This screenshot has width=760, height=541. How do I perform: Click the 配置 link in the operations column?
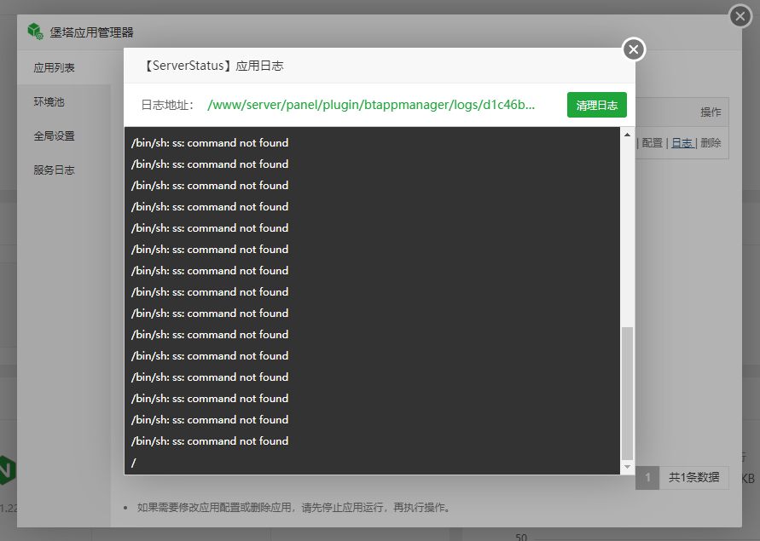coord(652,143)
